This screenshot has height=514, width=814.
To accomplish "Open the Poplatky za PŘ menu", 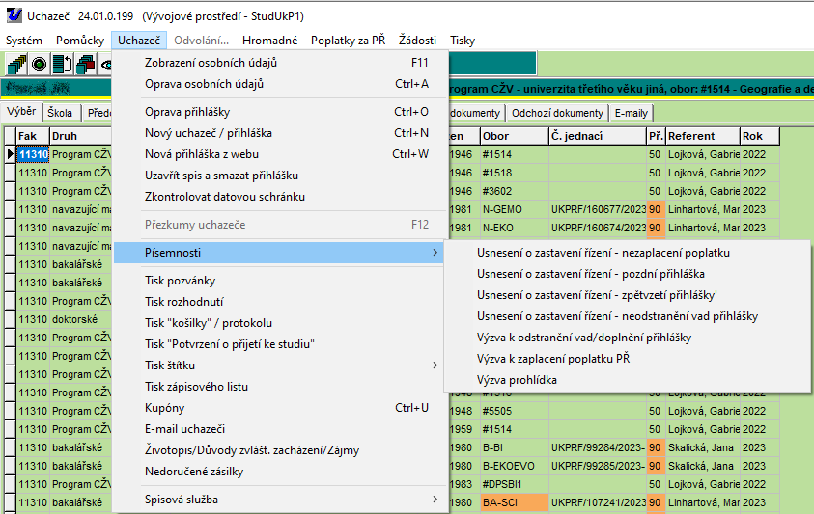I will point(348,41).
